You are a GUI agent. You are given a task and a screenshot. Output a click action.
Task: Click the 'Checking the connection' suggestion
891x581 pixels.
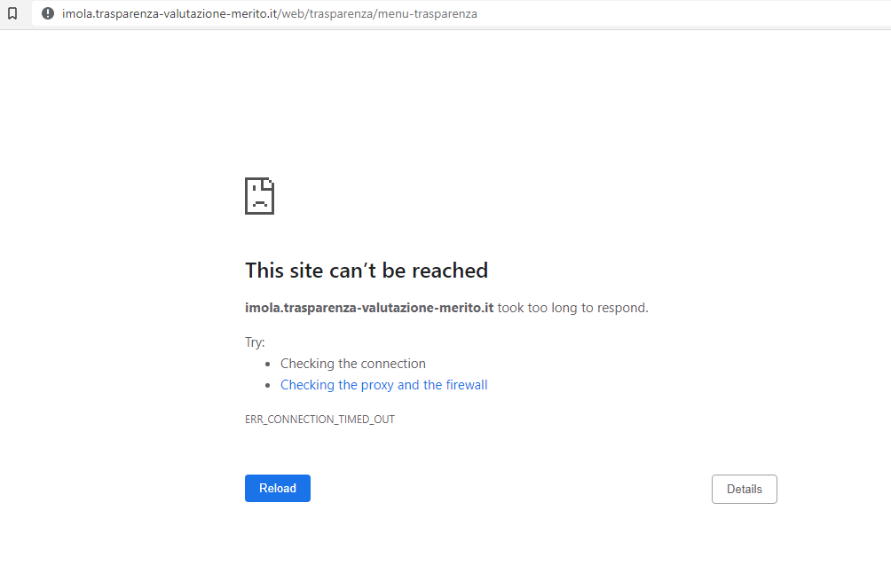point(352,364)
